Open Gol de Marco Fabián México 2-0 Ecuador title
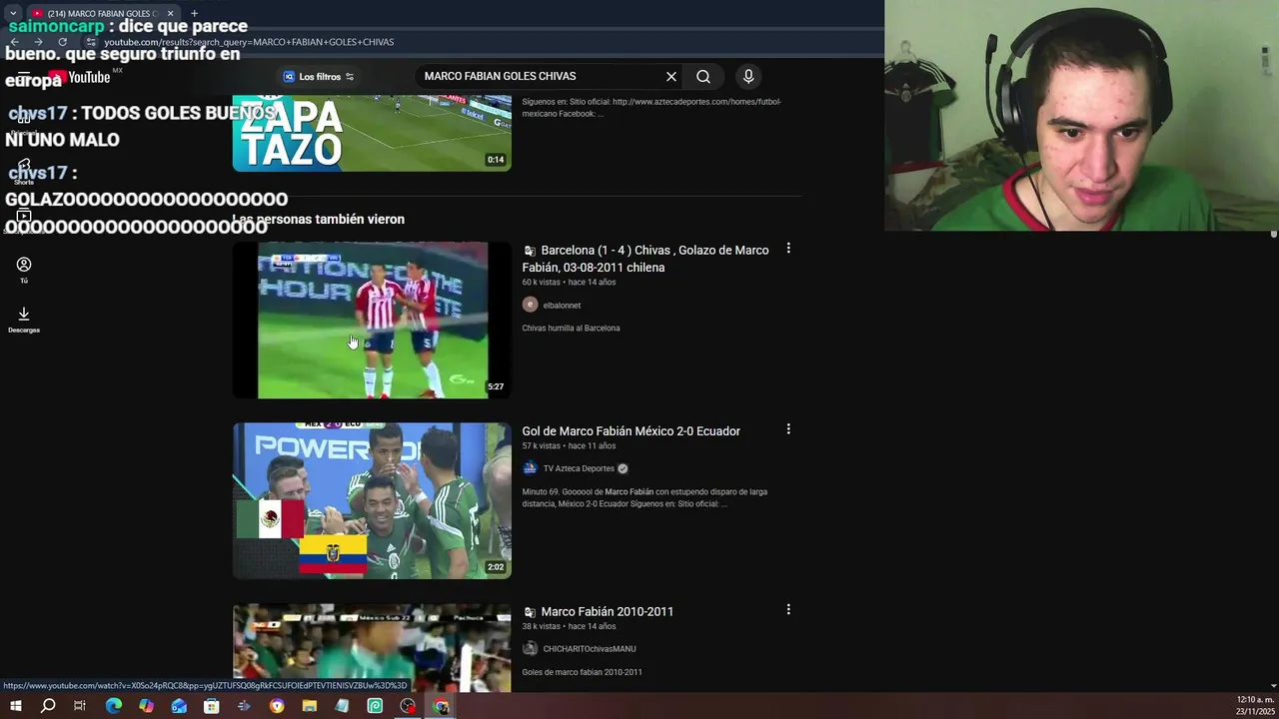Viewport: 1279px width, 719px height. click(x=631, y=430)
